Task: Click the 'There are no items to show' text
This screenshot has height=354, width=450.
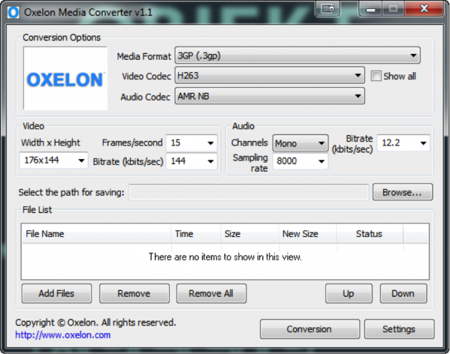Action: coord(225,257)
